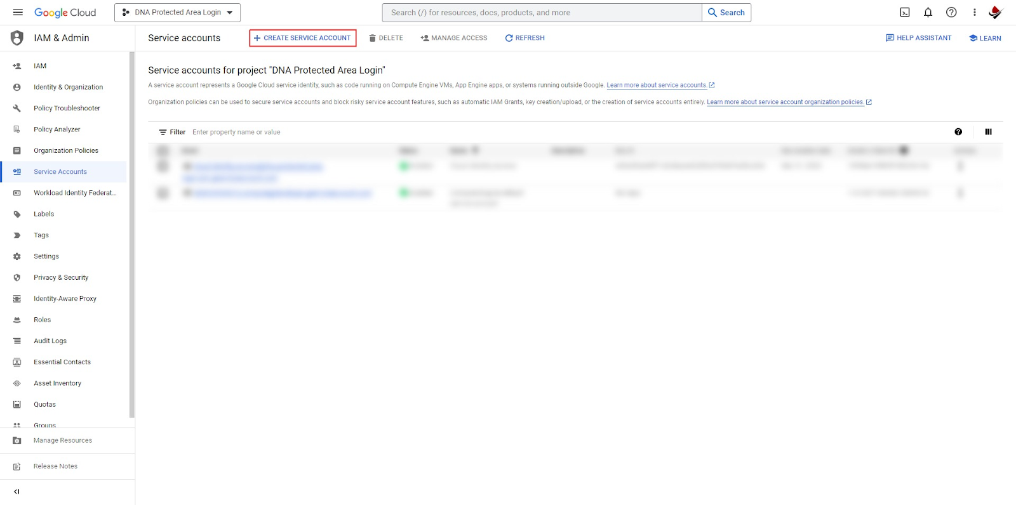Open the main navigation hamburger menu
The height and width of the screenshot is (505, 1016).
click(x=18, y=12)
